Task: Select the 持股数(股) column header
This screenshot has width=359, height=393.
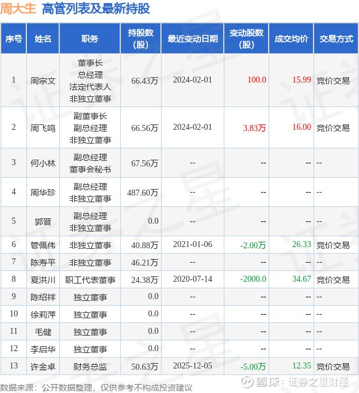Action: pos(141,39)
